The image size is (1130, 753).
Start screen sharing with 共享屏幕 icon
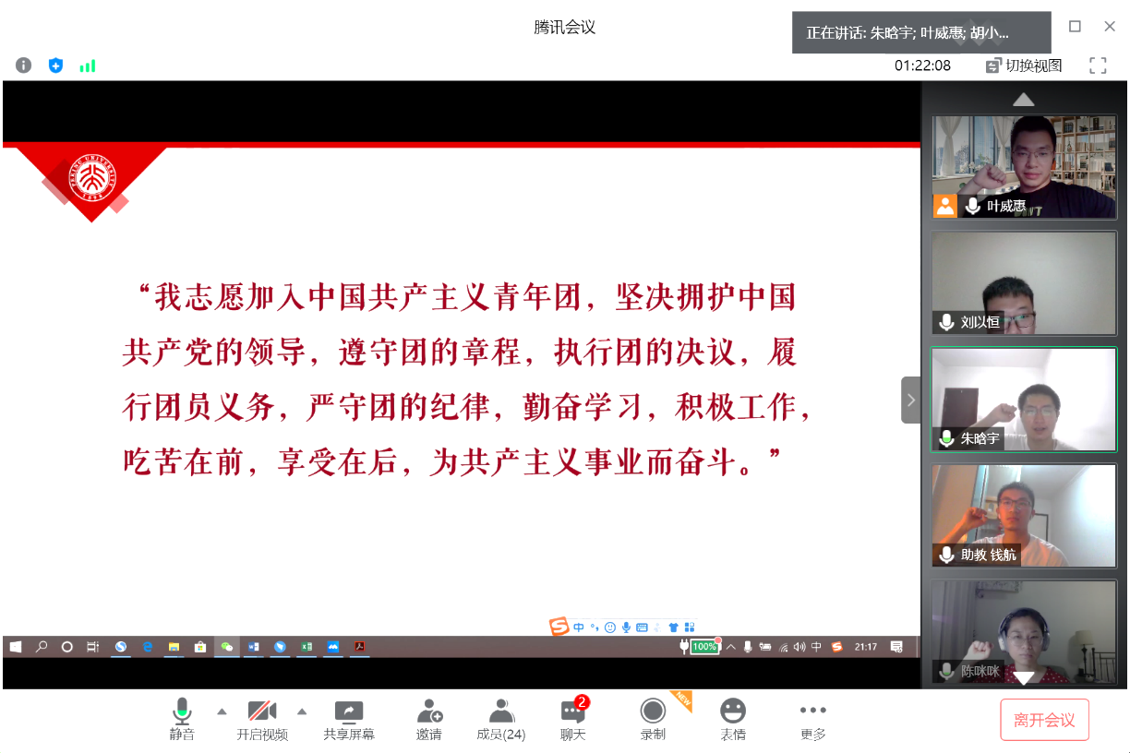click(349, 720)
